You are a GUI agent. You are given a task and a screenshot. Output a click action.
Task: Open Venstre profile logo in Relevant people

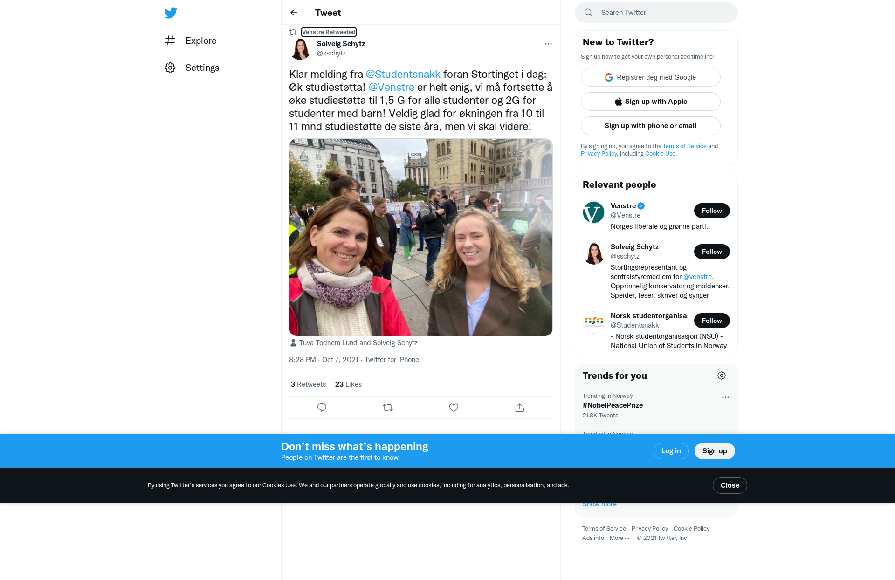(x=594, y=212)
